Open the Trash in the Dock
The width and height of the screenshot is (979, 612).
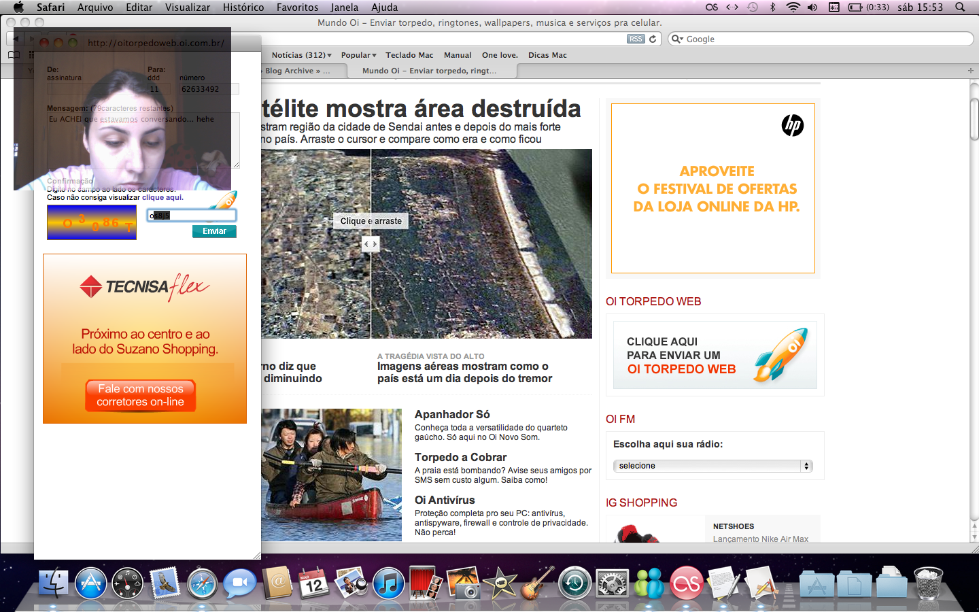pos(929,583)
